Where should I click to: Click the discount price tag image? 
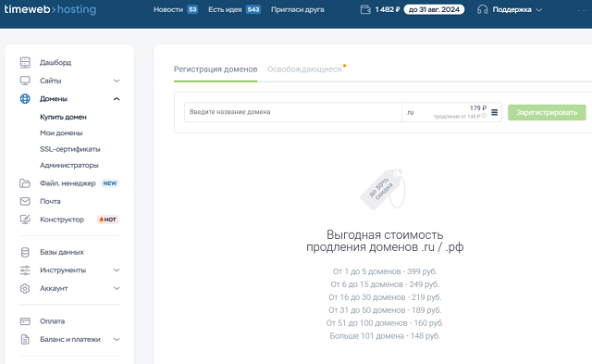pos(383,189)
